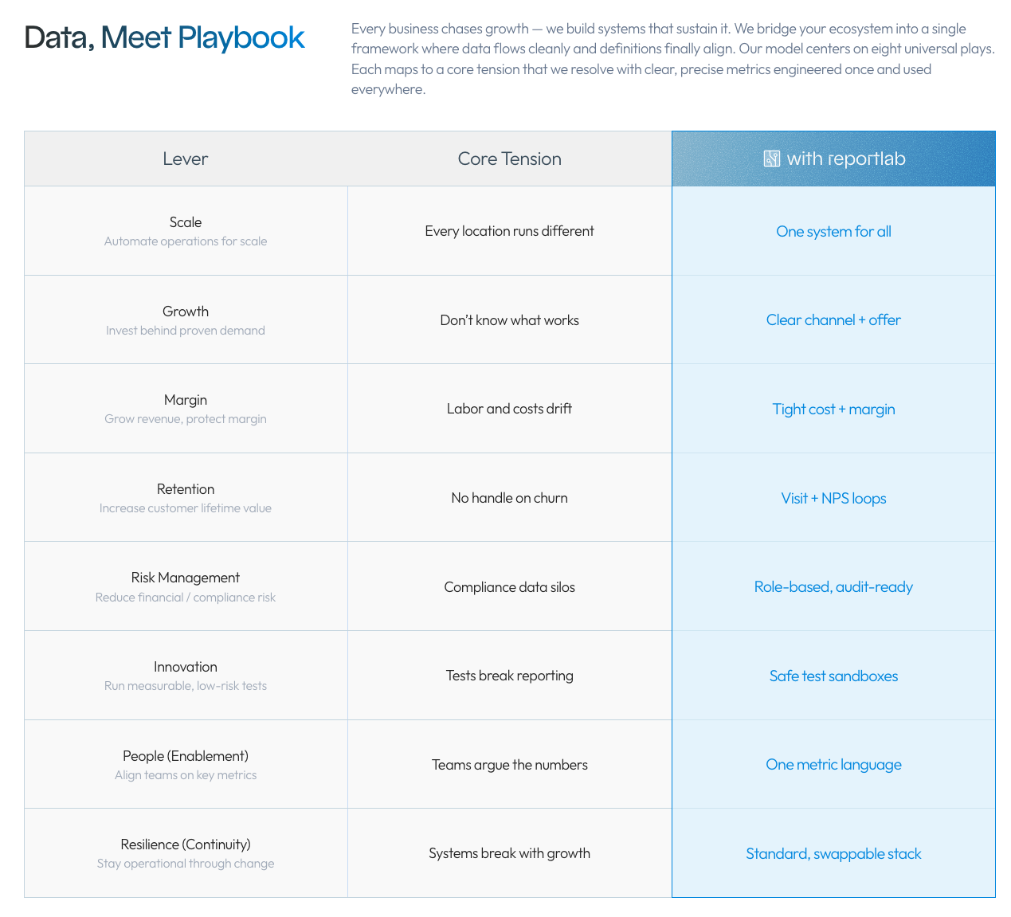Click the "Data, Meet Playbook" heading
The width and height of the screenshot is (1011, 917).
(x=164, y=38)
